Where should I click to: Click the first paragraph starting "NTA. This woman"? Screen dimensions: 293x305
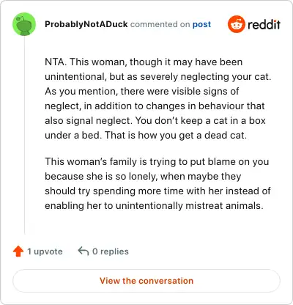(x=158, y=98)
